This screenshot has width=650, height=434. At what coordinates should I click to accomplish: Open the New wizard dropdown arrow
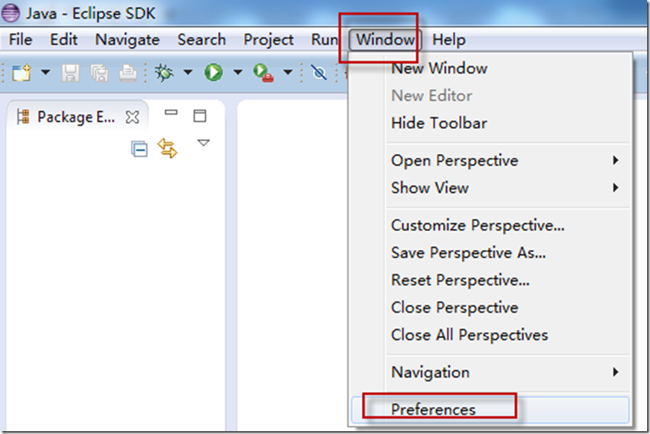tap(45, 72)
